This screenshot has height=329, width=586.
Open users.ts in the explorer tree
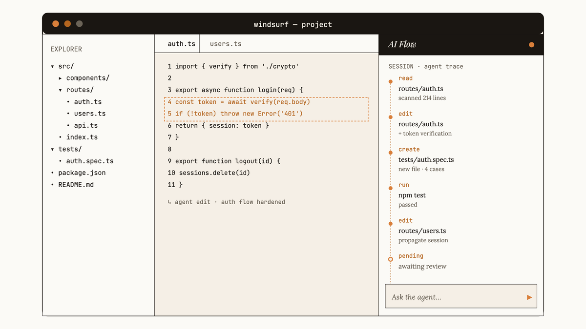point(90,114)
